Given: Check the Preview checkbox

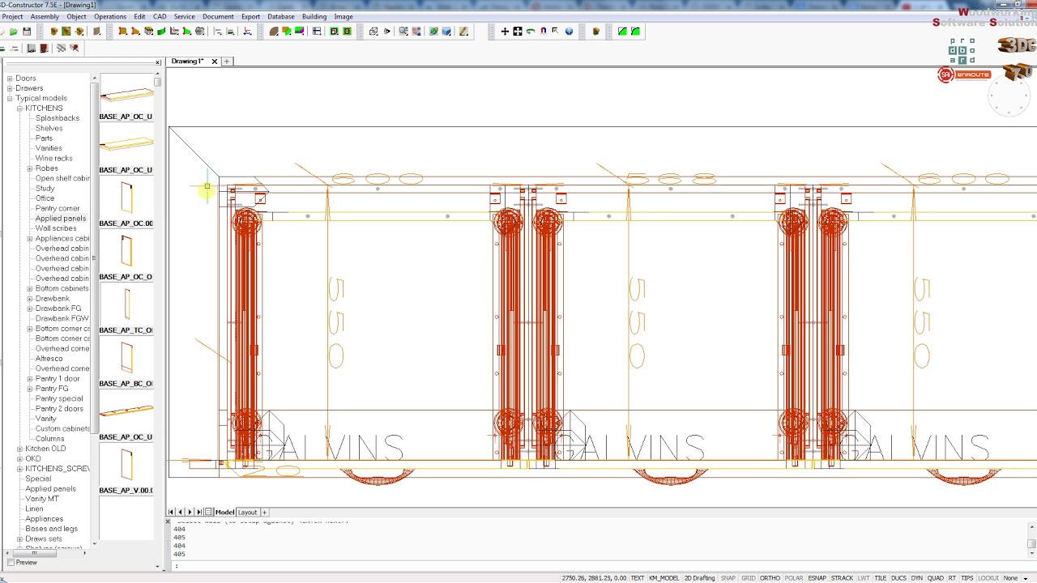Looking at the screenshot, I should pyautogui.click(x=10, y=563).
